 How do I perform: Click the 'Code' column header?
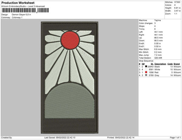(x=170, y=64)
